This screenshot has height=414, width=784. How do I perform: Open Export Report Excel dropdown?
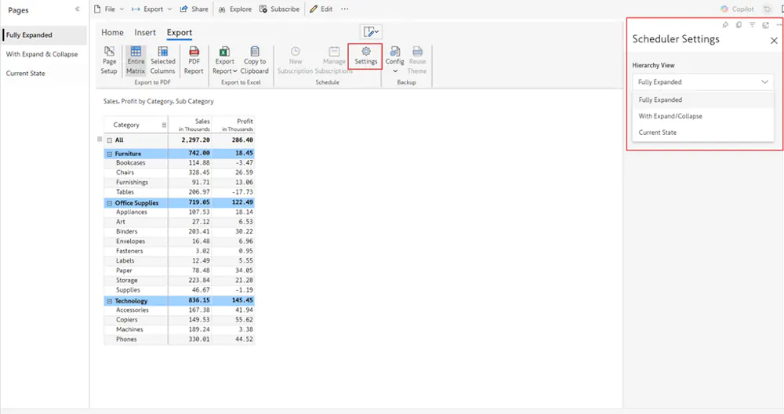224,60
